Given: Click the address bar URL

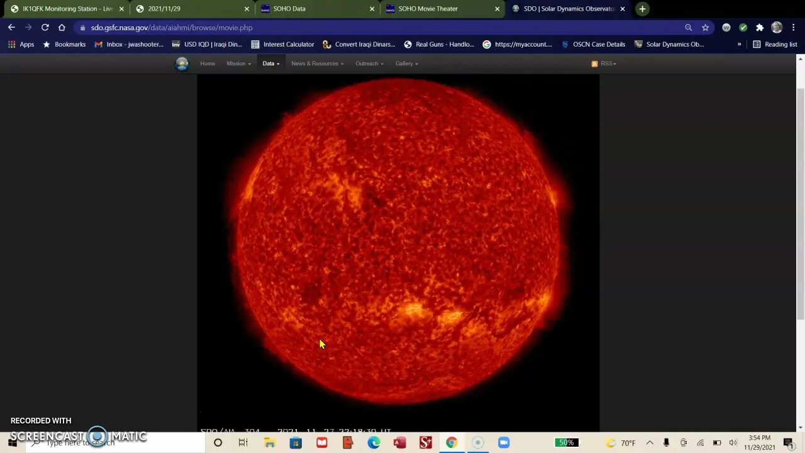Looking at the screenshot, I should coord(172,28).
